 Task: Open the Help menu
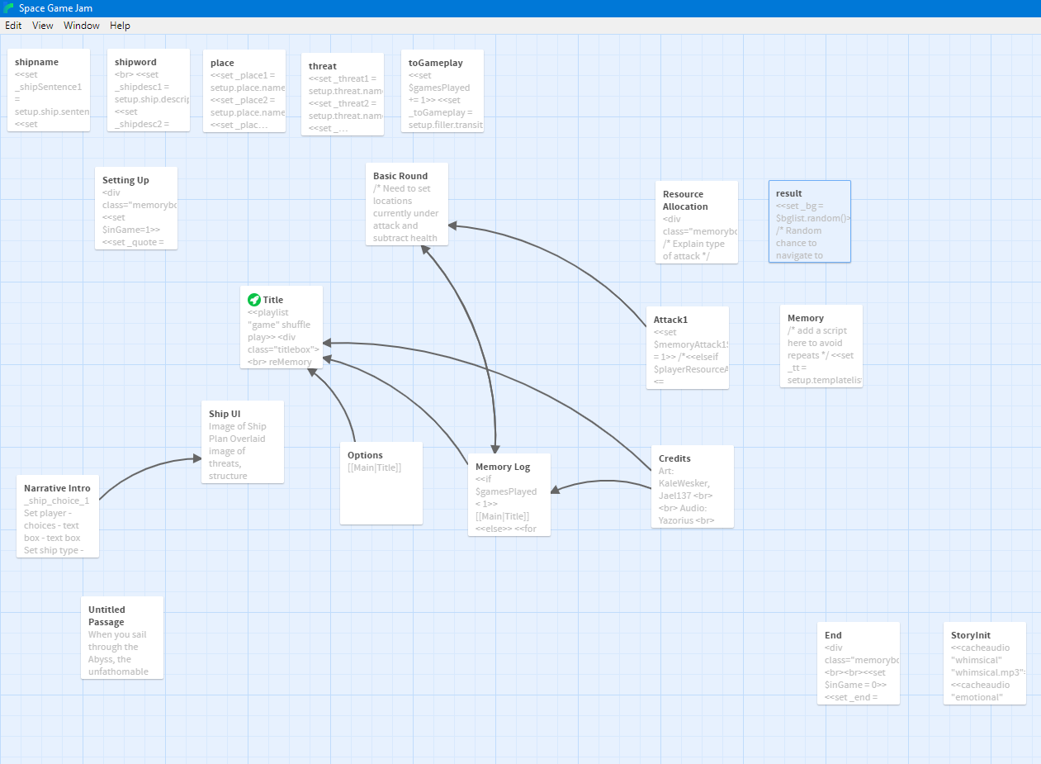(121, 26)
